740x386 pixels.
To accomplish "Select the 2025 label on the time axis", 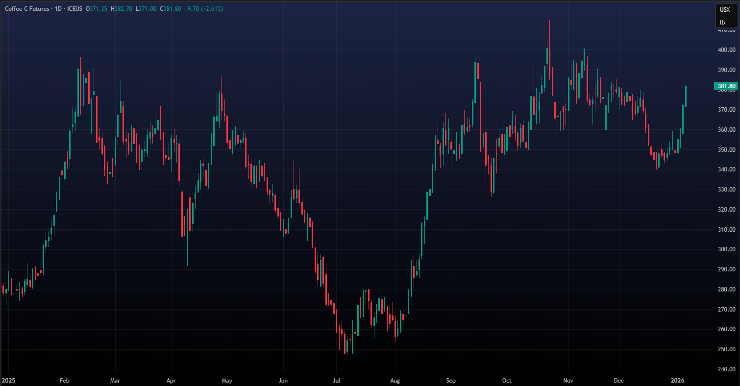I will tap(8, 380).
